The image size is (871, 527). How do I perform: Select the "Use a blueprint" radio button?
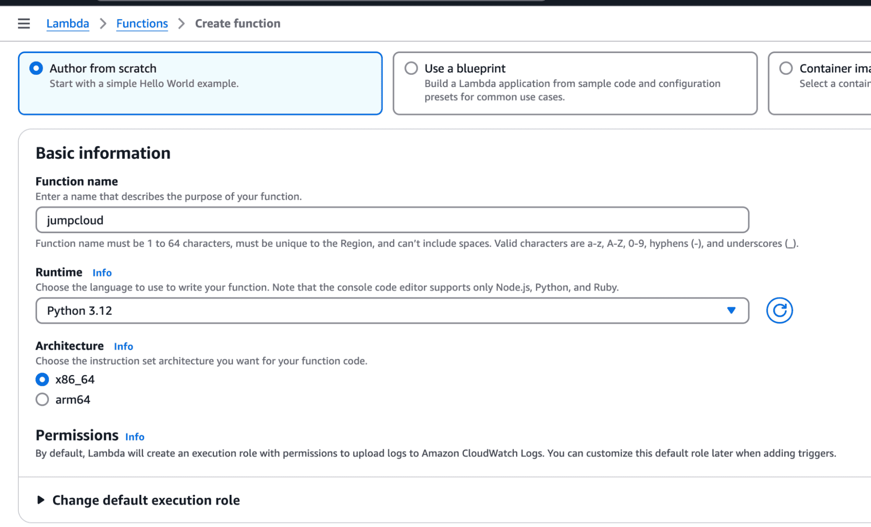tap(411, 68)
